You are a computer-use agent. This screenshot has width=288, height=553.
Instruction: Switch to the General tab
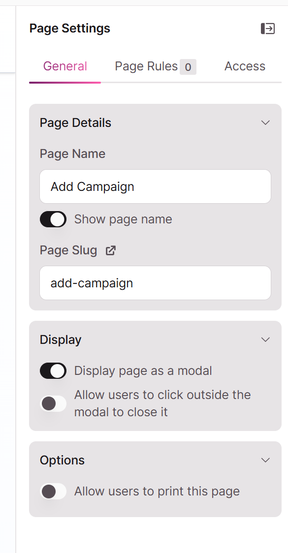click(x=65, y=66)
